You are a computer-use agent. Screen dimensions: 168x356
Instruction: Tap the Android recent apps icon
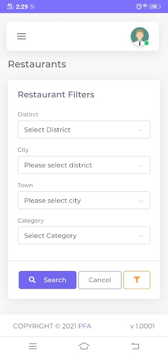click(x=33, y=346)
